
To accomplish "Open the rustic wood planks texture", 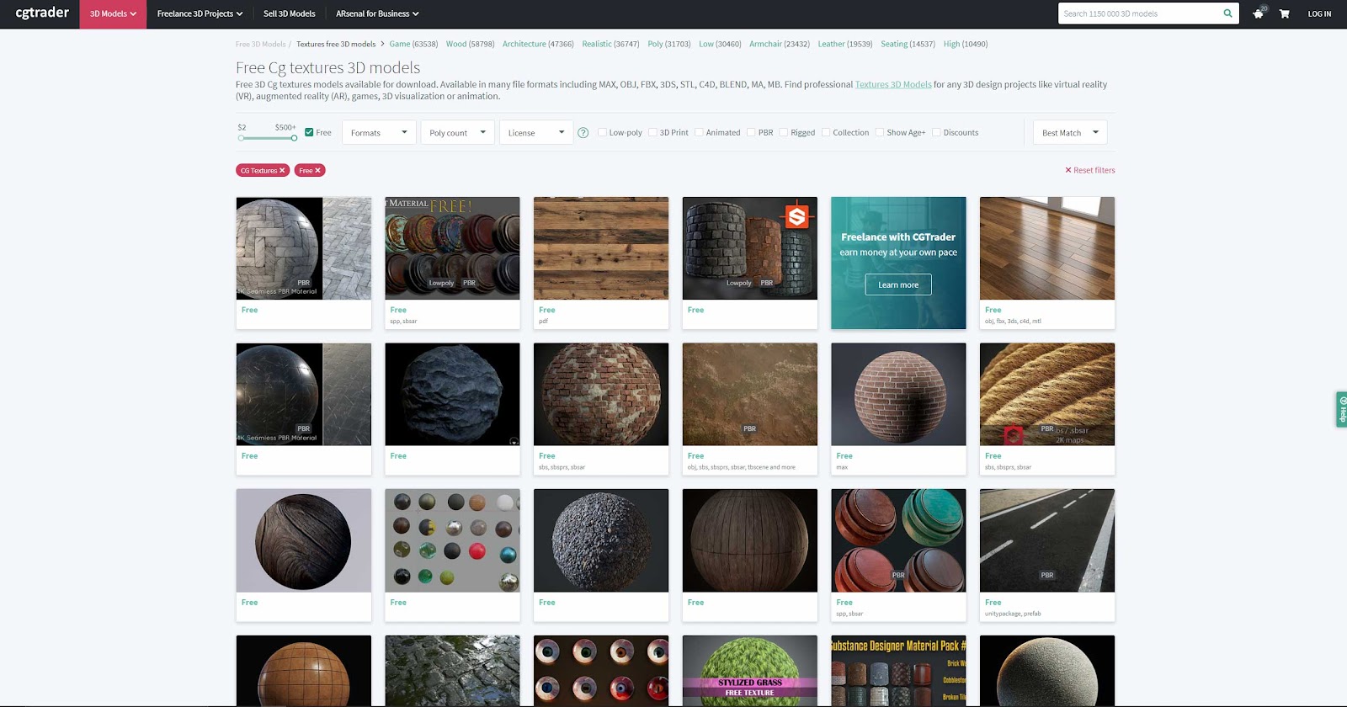I will (601, 248).
